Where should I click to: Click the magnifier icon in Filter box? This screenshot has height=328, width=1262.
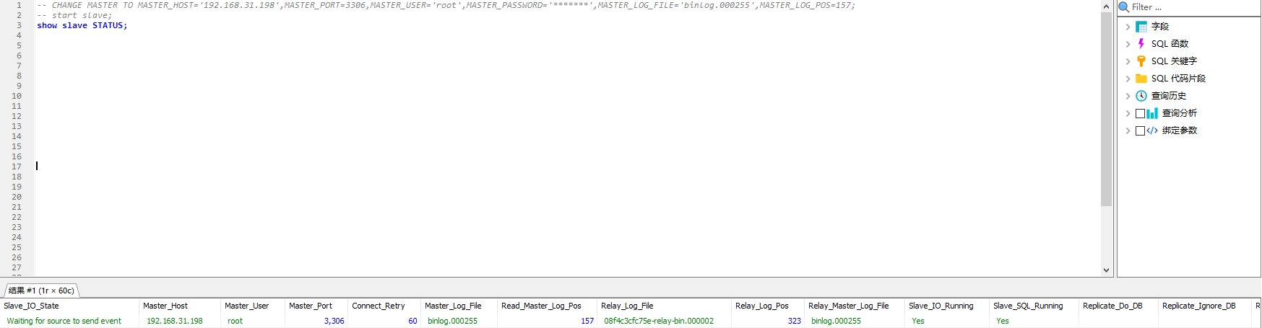point(1124,7)
